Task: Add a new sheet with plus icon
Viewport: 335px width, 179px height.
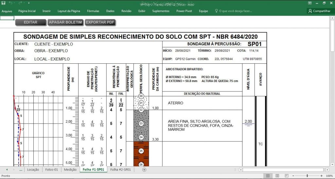Action: [x=144, y=170]
